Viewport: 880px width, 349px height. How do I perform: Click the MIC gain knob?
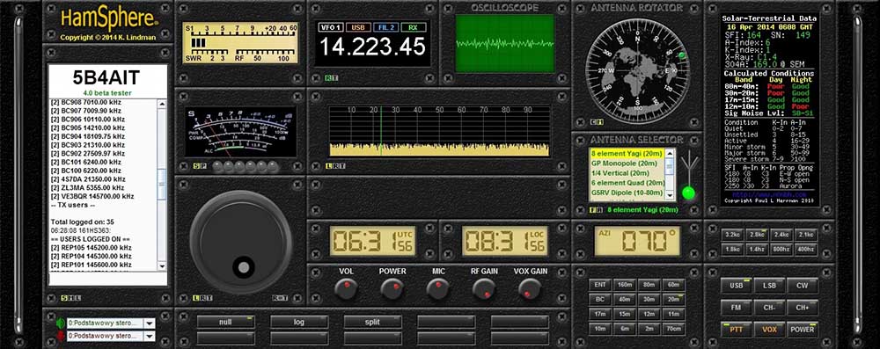click(x=437, y=289)
